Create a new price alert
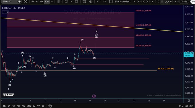Screen dimensions: 195x108 point(84,2)
